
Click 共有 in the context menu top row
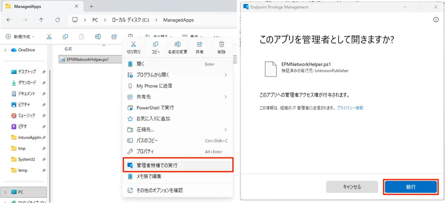200,48
